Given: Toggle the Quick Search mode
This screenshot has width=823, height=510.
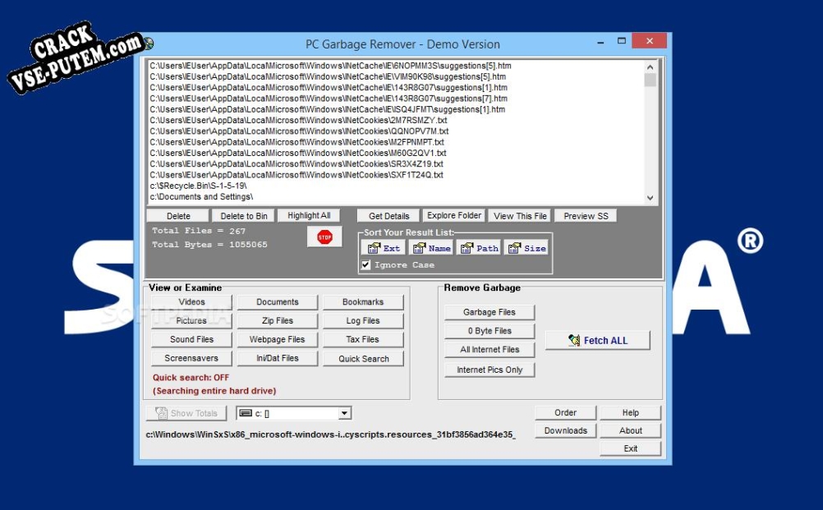Looking at the screenshot, I should 363,358.
